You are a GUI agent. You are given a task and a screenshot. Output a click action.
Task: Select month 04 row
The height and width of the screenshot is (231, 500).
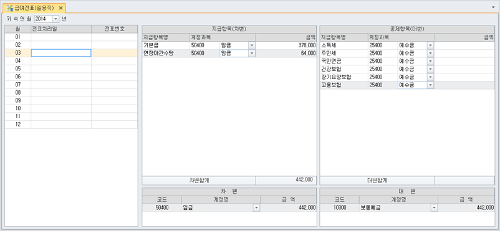tap(71, 61)
